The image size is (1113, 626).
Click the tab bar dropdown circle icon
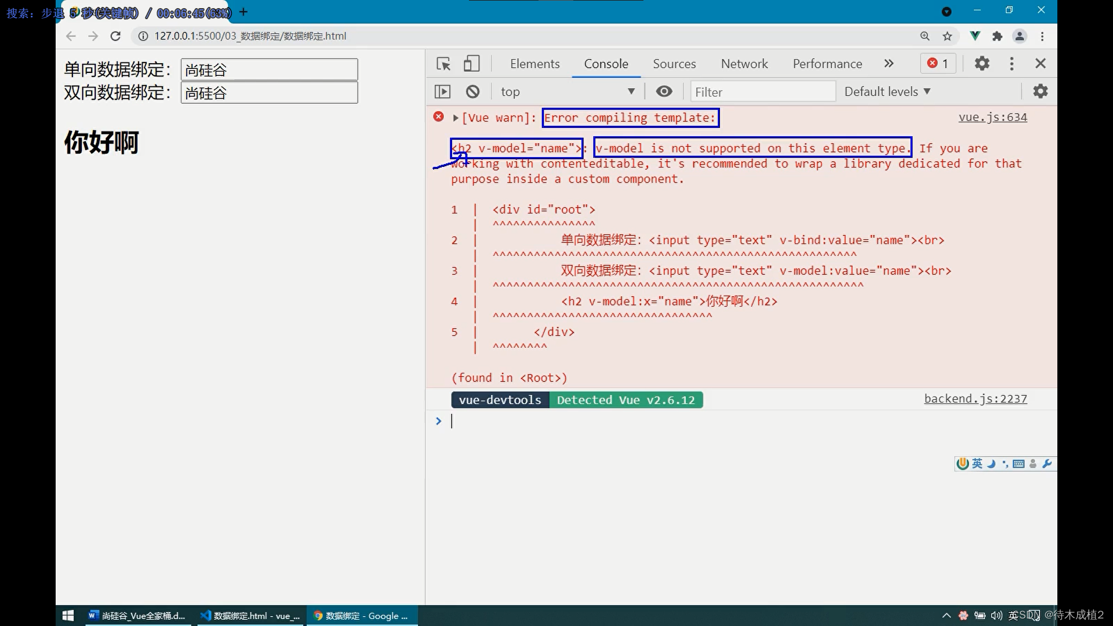(947, 12)
